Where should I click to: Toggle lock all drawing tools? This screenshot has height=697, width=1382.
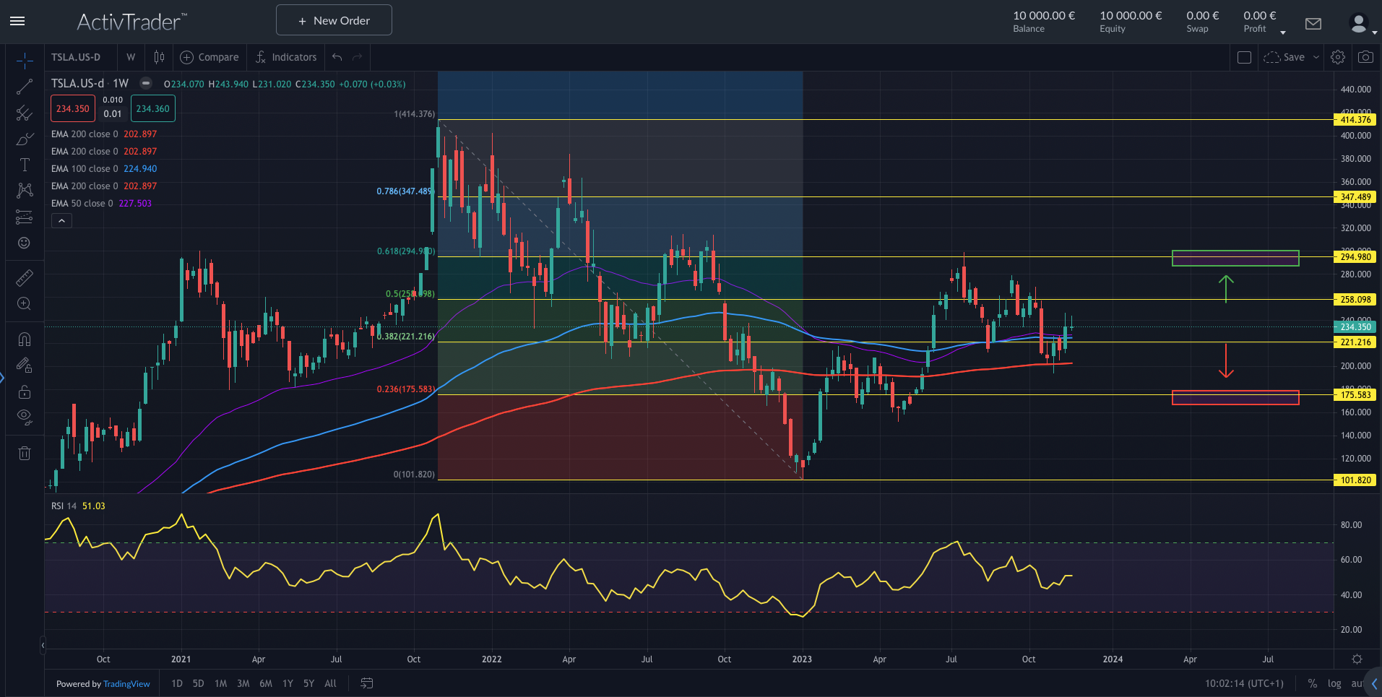pos(25,392)
